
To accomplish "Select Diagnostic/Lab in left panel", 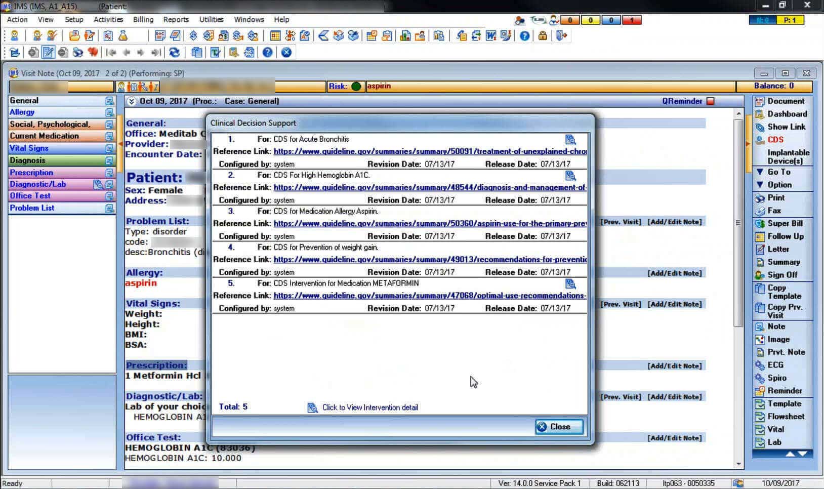I will point(62,184).
